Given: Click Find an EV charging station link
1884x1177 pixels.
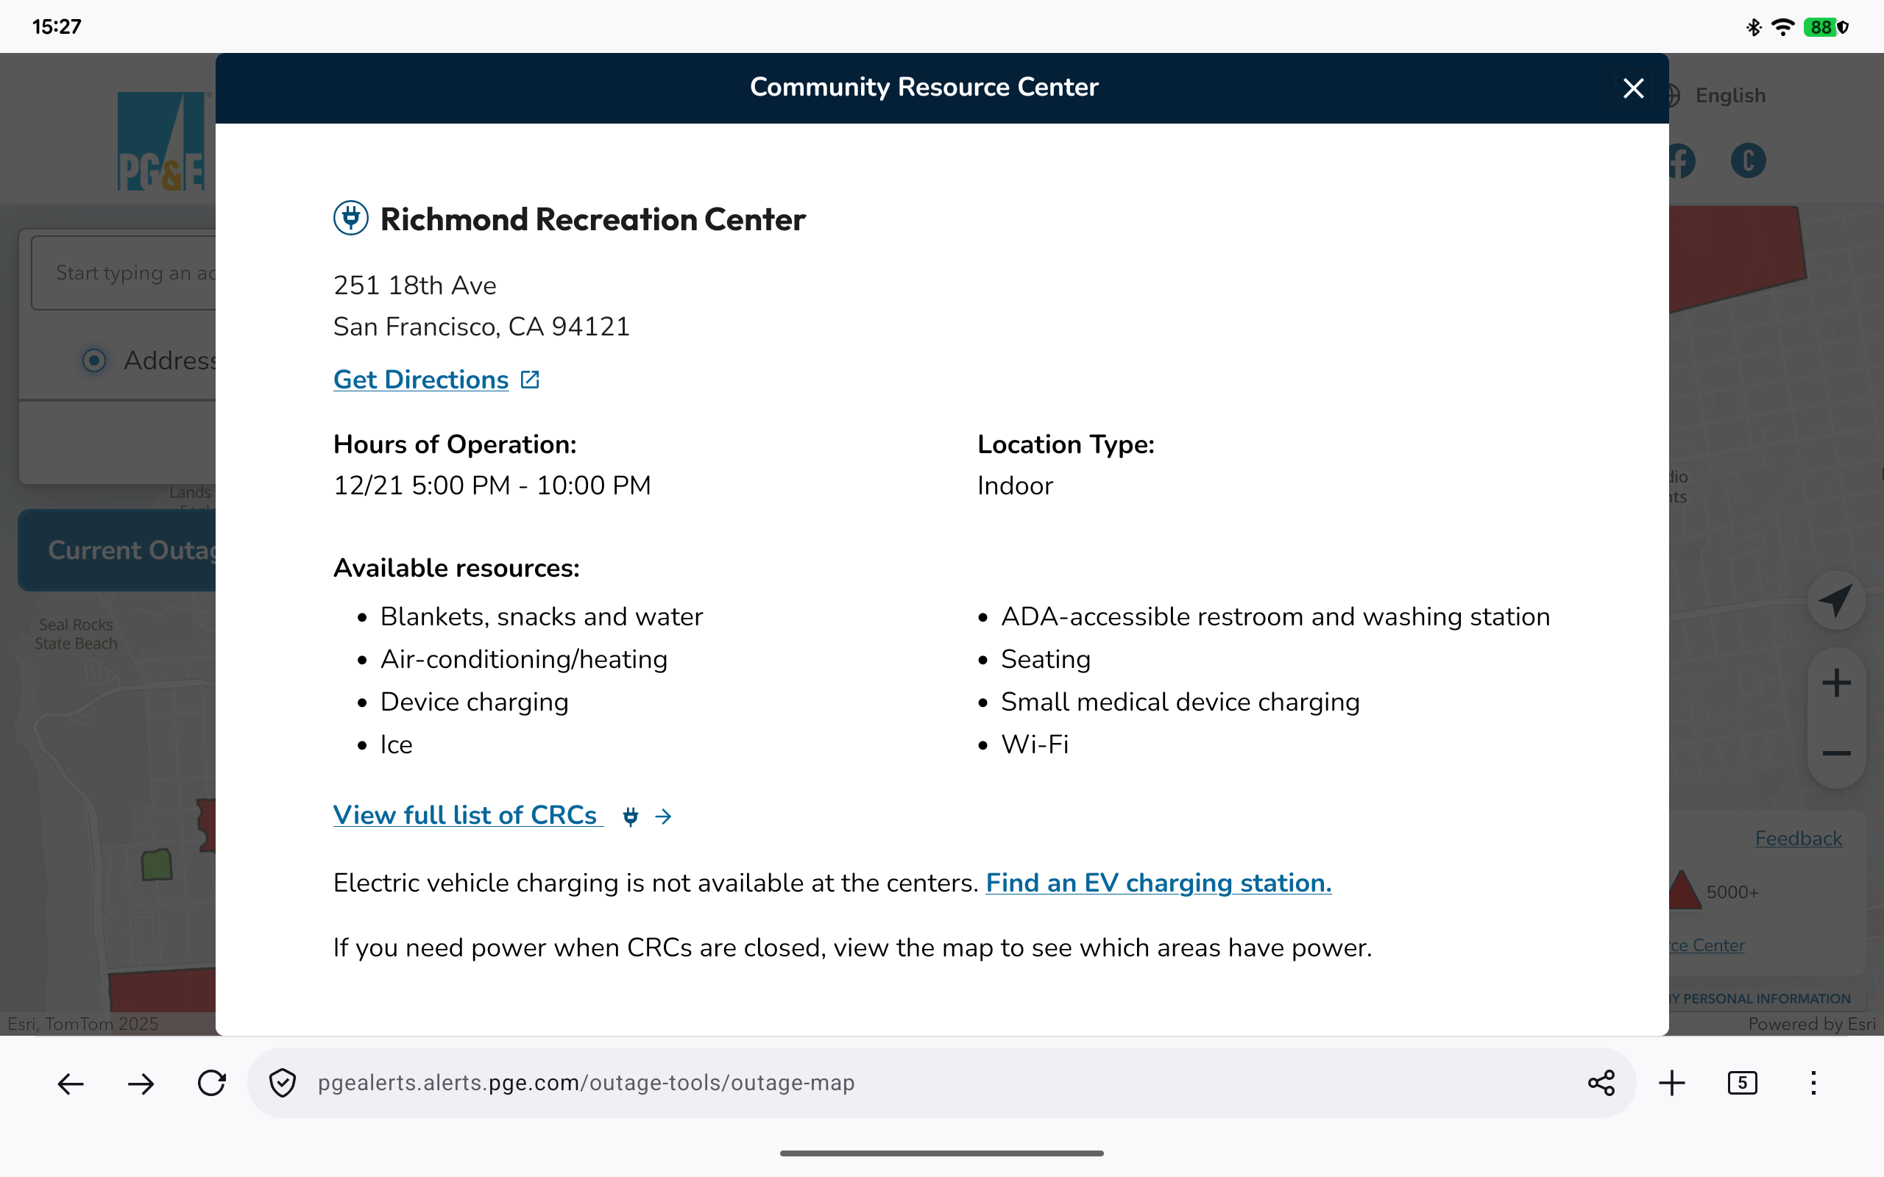Looking at the screenshot, I should click(1158, 883).
